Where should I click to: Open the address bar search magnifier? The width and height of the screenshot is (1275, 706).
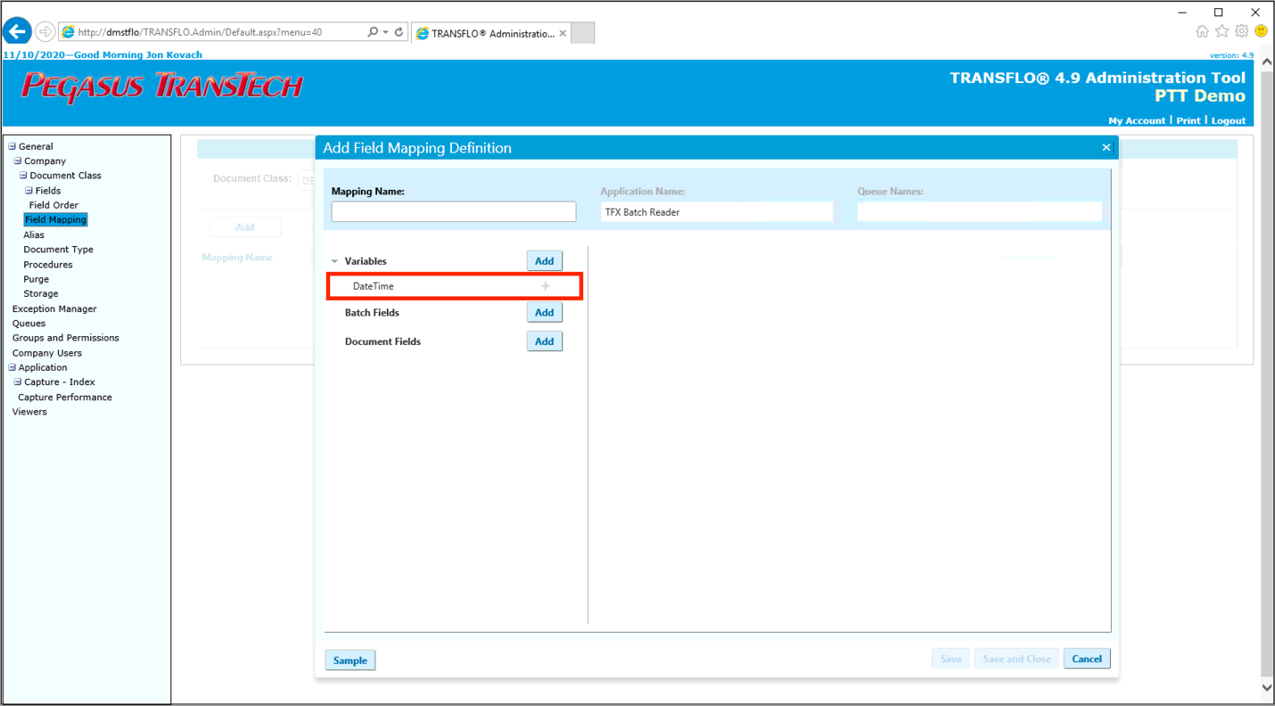pyautogui.click(x=373, y=32)
